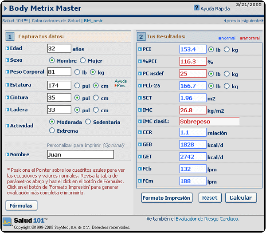The width and height of the screenshot is (266, 233).
Task: Click the Ayuda Rápida question mark icon
Action: [196, 8]
